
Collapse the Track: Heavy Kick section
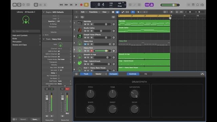point(44,39)
